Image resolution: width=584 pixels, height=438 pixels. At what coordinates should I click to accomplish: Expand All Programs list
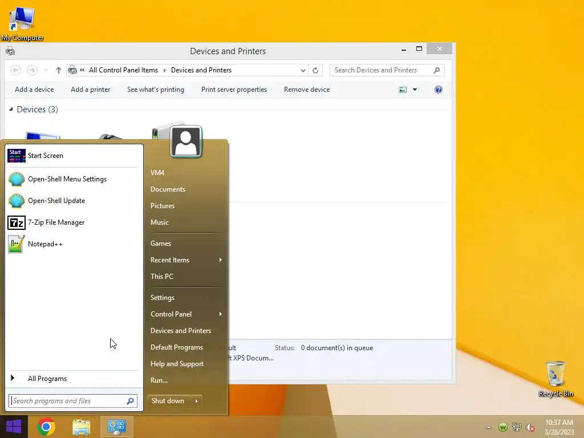pyautogui.click(x=74, y=379)
